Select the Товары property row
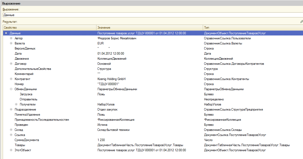This screenshot has width=303, height=159. (x=20, y=145)
